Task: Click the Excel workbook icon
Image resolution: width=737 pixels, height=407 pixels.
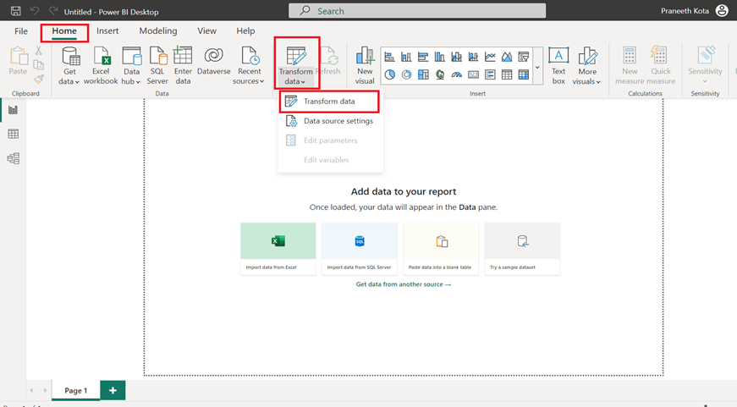Action: tap(101, 57)
